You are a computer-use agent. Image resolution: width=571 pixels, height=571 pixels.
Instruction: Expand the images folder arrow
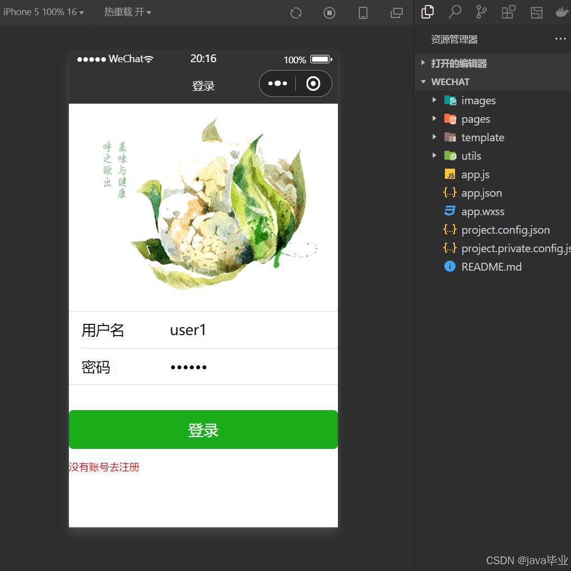pyautogui.click(x=434, y=100)
